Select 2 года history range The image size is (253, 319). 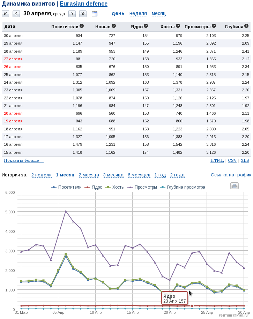[177, 175]
